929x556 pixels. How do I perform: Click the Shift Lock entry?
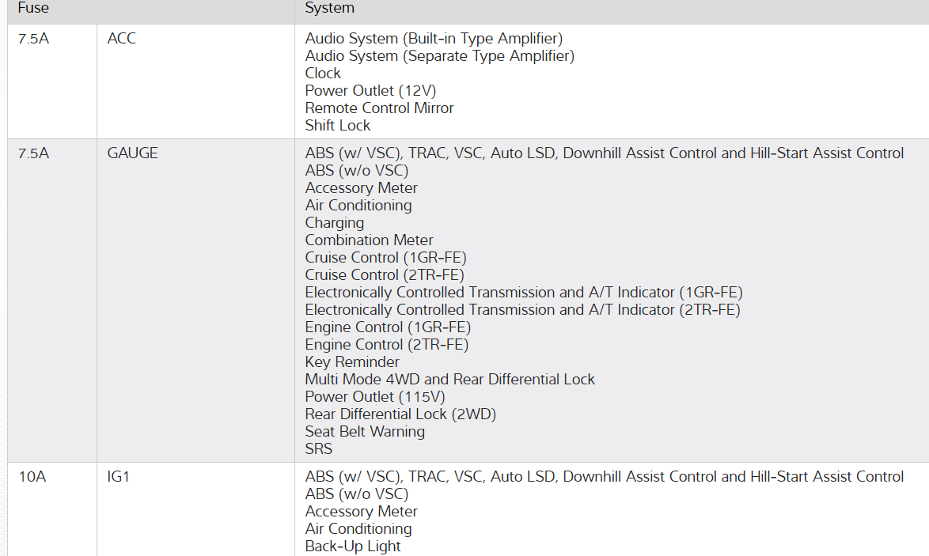click(338, 125)
